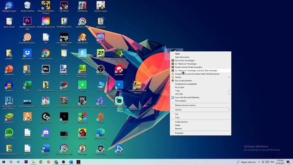This screenshot has width=293, height=165.
Task: Launch Adobe Premiere Pro 2020
Action: click(27, 23)
